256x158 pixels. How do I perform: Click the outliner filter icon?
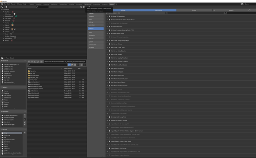tap(81, 7)
